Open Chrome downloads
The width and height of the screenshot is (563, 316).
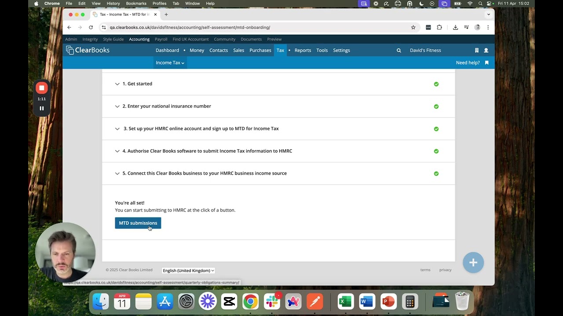point(455,27)
